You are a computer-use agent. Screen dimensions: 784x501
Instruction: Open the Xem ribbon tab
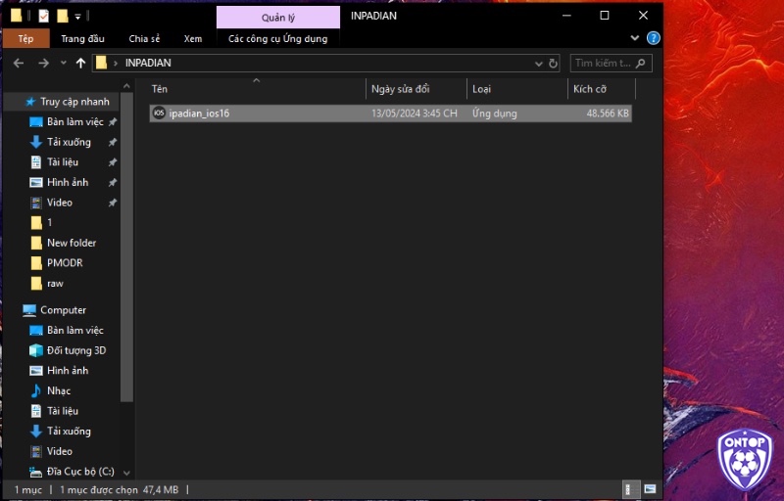click(x=192, y=38)
